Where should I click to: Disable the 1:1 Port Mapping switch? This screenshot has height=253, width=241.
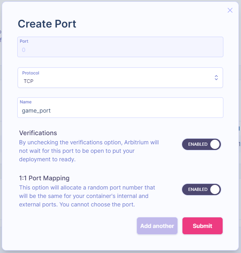[x=201, y=189]
